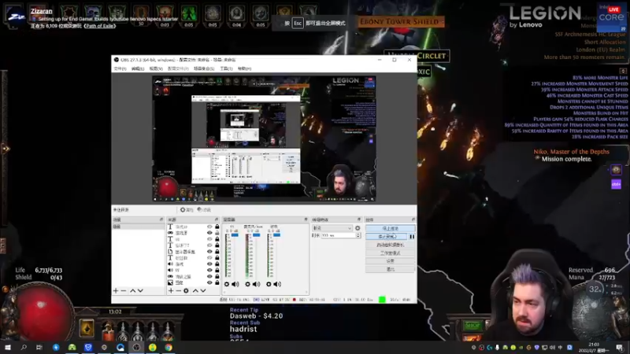Open transition properties gear in Scene Transitions

pos(358,228)
